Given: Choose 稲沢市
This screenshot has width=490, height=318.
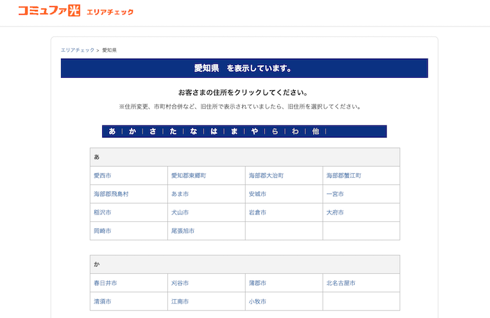Looking at the screenshot, I should pos(102,213).
